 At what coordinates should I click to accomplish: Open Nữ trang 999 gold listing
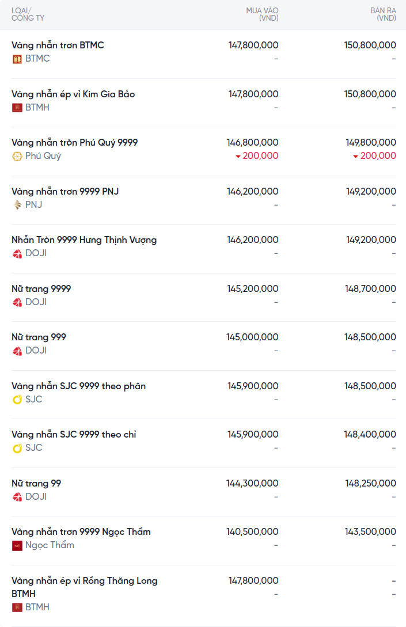click(x=39, y=337)
